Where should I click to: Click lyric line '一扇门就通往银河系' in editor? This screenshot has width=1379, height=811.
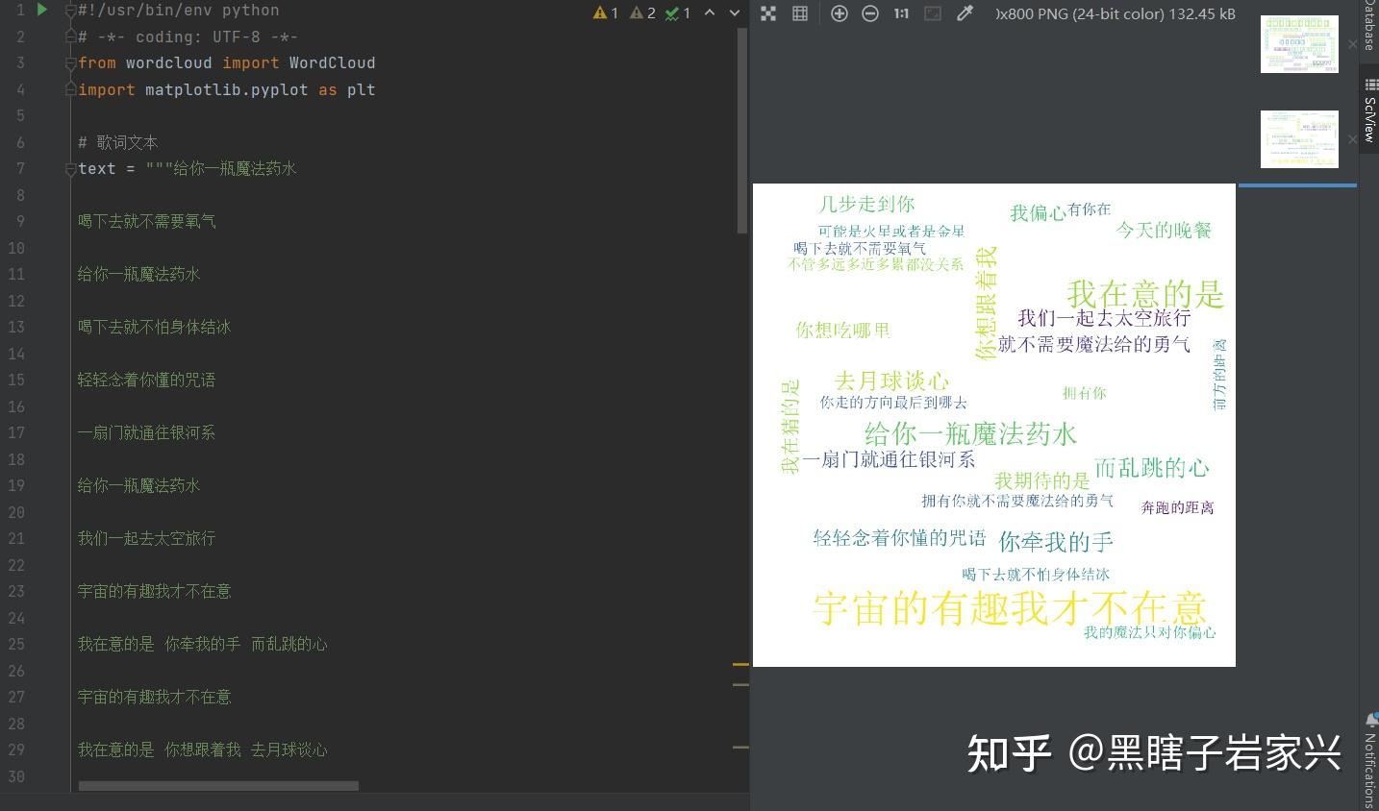[147, 432]
